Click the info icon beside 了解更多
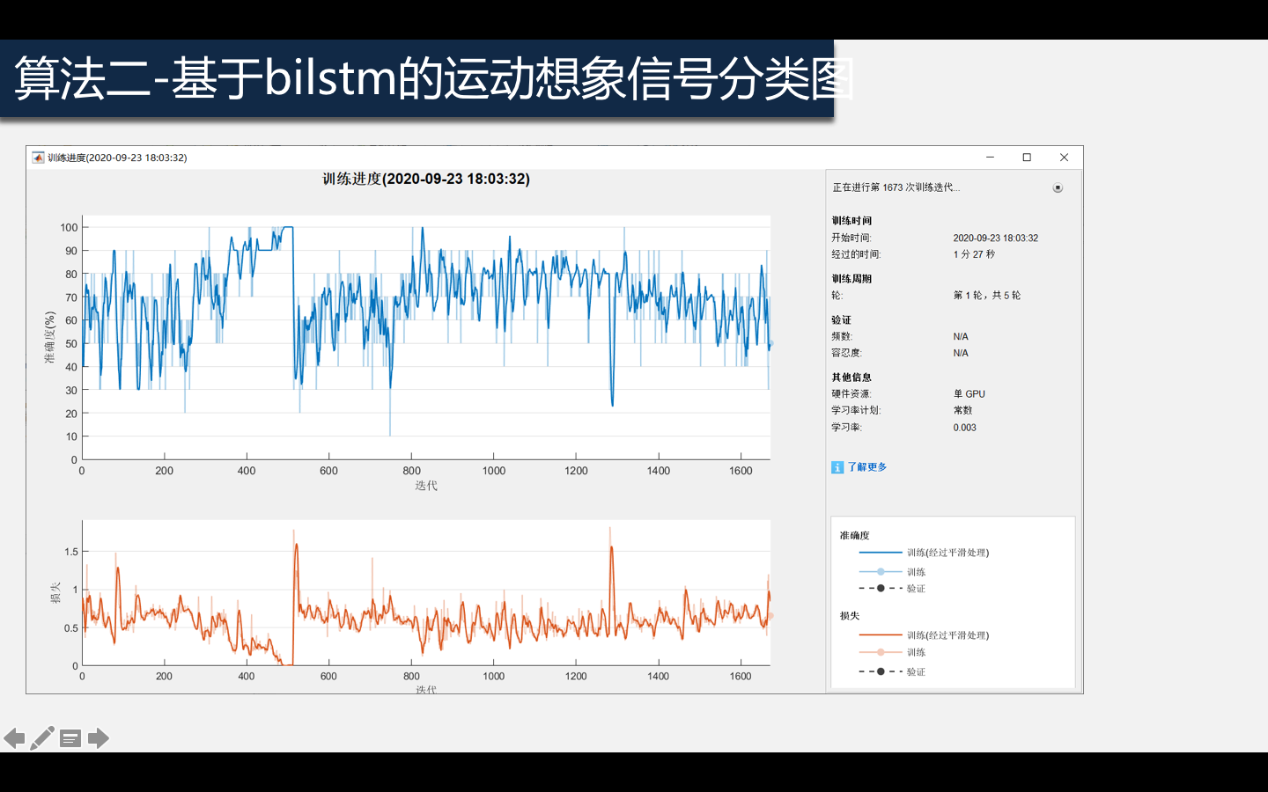Viewport: 1268px width, 792px height. click(837, 467)
